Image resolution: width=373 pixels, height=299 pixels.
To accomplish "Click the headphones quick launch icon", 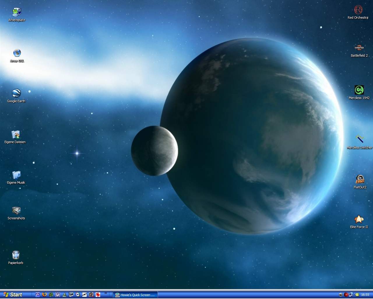I will coord(58,295).
